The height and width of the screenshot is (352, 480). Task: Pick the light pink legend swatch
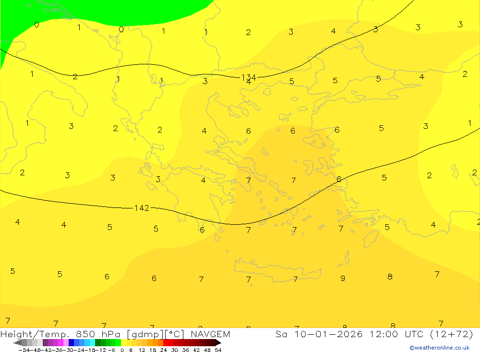click(x=66, y=342)
